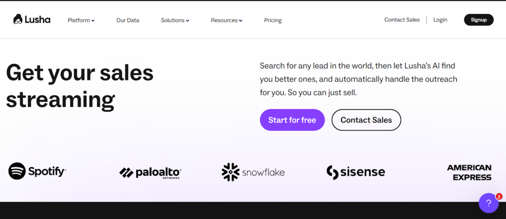Viewport: 506px width, 219px height.
Task: Click the purple Start for free button
Action: coord(292,120)
